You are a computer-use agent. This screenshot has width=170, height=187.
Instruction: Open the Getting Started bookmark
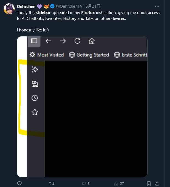[x=89, y=55]
